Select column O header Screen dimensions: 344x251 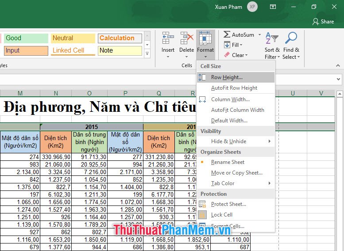click(x=89, y=93)
